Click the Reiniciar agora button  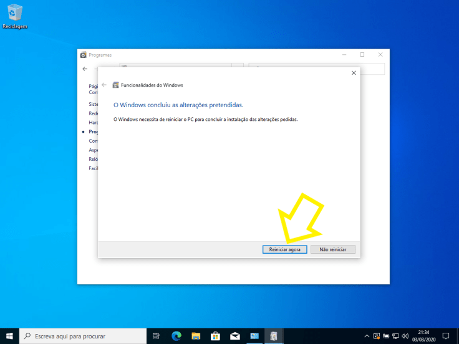pos(285,249)
